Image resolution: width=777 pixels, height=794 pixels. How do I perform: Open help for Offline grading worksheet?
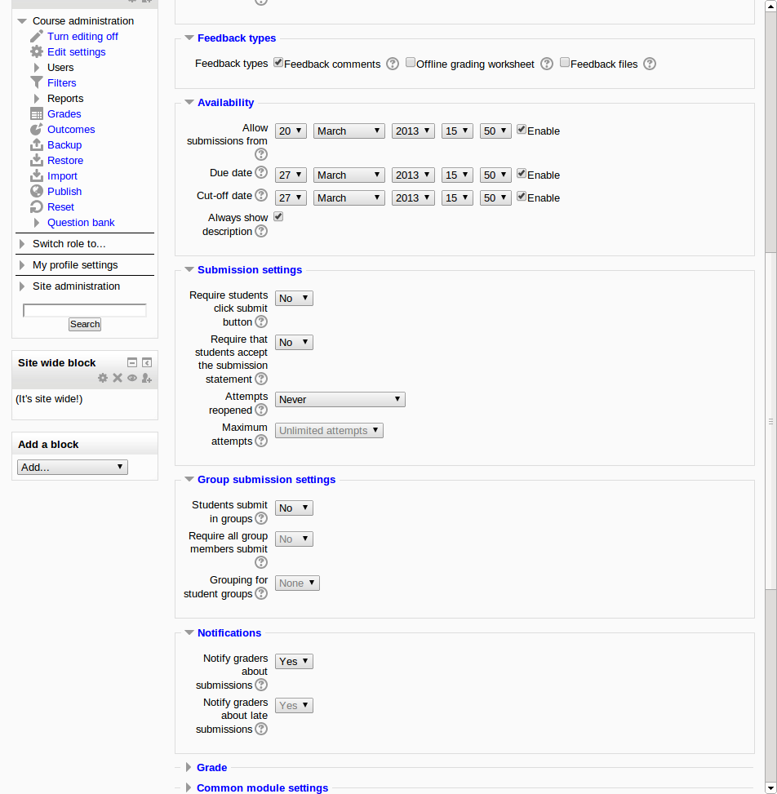point(547,64)
